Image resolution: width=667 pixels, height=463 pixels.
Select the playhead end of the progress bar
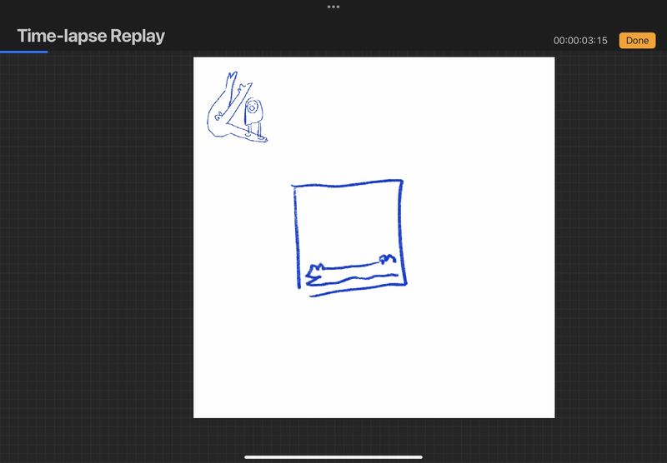coord(48,52)
